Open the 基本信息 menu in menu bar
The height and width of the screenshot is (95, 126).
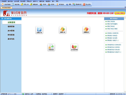pos(10,1)
